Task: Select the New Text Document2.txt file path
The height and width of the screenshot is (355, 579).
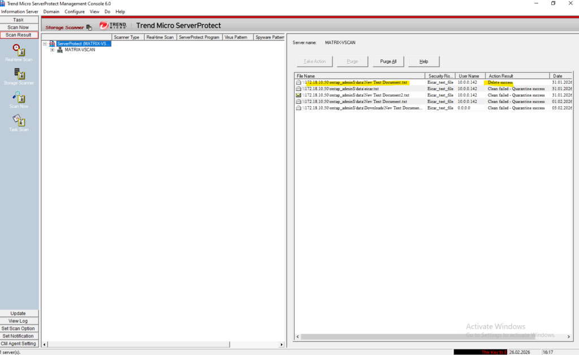Action: pyautogui.click(x=356, y=95)
